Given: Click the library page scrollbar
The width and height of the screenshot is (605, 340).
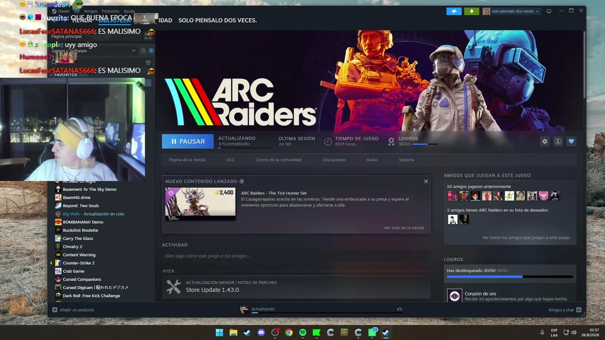Looking at the screenshot, I should click(x=584, y=64).
